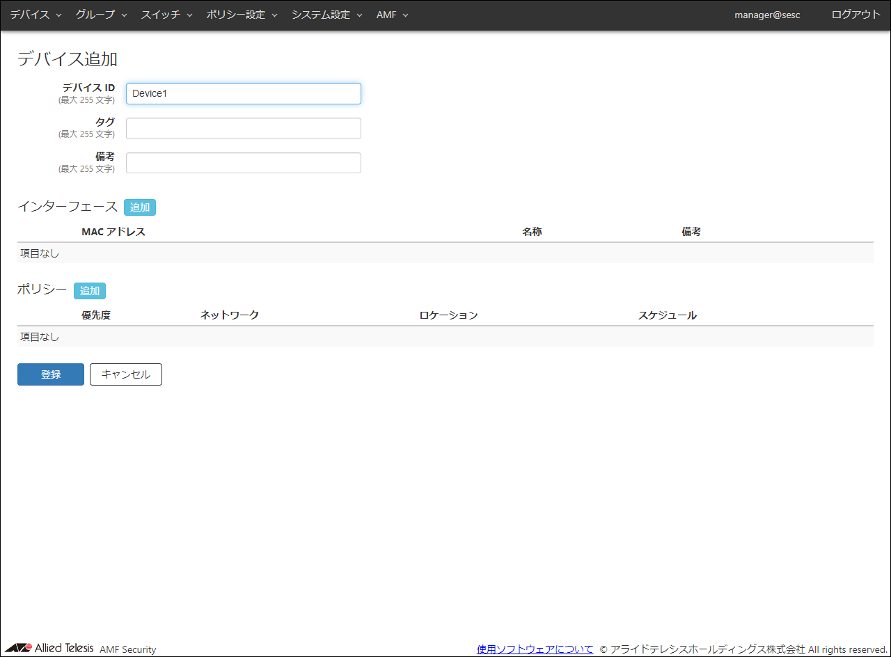This screenshot has height=657, width=891.
Task: Cancel with the キャンセル button
Action: [x=126, y=374]
